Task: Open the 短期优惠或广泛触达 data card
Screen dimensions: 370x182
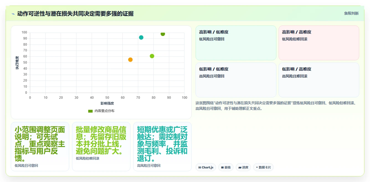Action: point(162,147)
